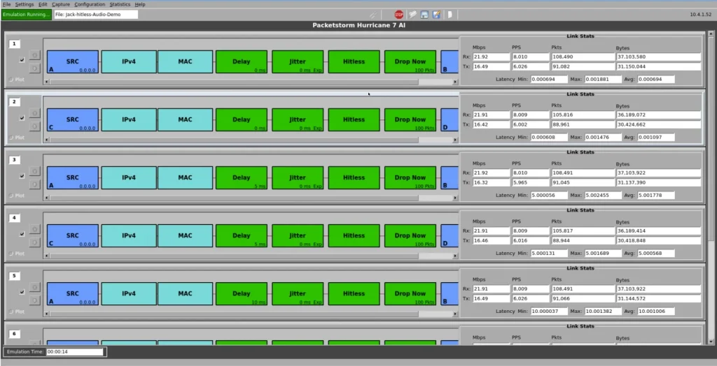The width and height of the screenshot is (717, 366).
Task: Click upper small round button in link 1
Action: click(x=35, y=55)
